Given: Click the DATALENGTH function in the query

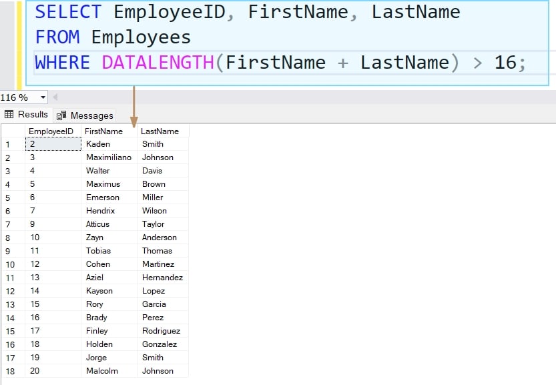Looking at the screenshot, I should tap(158, 63).
